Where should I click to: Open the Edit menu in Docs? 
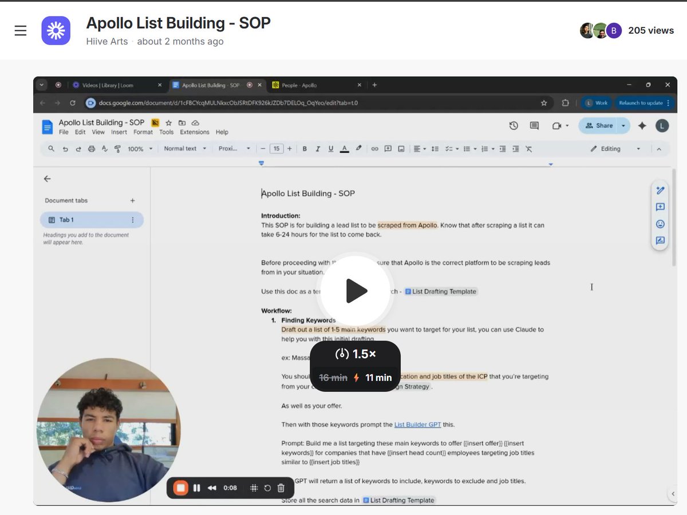(80, 132)
